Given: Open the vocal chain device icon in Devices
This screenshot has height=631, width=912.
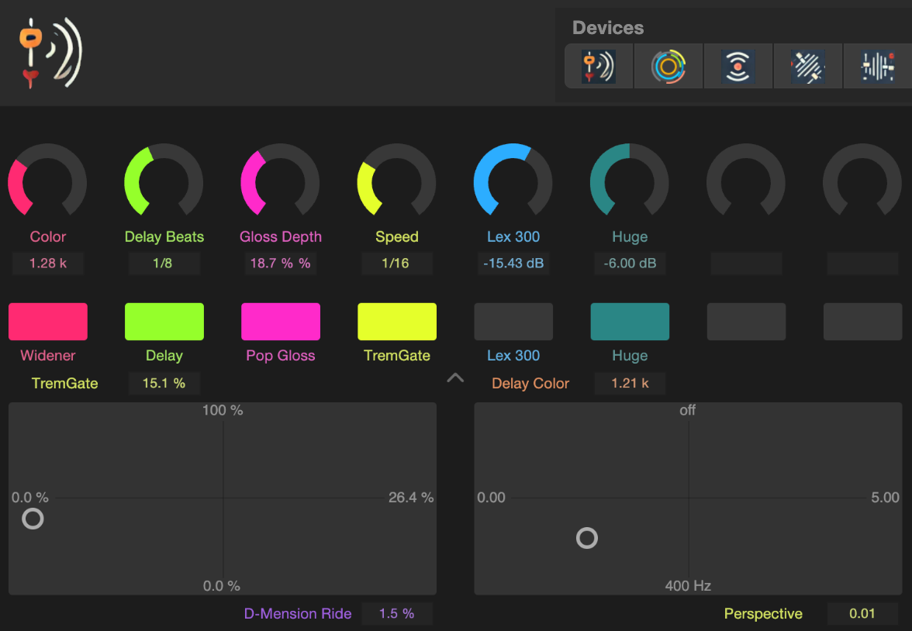Looking at the screenshot, I should click(x=599, y=67).
